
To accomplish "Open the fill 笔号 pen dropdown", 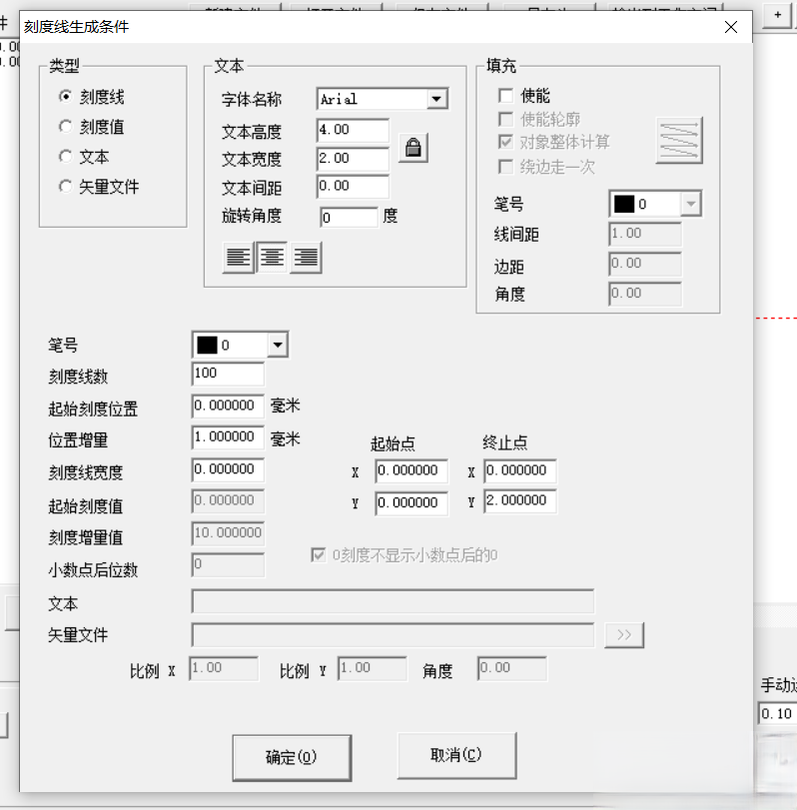I will pos(690,204).
